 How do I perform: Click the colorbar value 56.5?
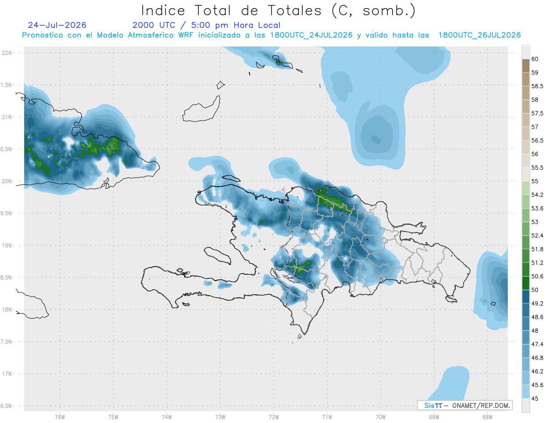pos(537,141)
